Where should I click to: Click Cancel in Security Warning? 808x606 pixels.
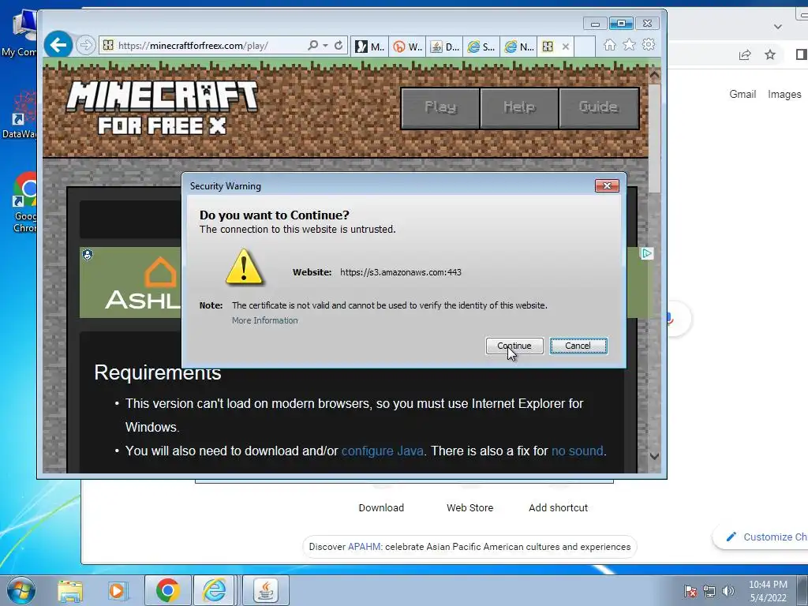pyautogui.click(x=578, y=346)
